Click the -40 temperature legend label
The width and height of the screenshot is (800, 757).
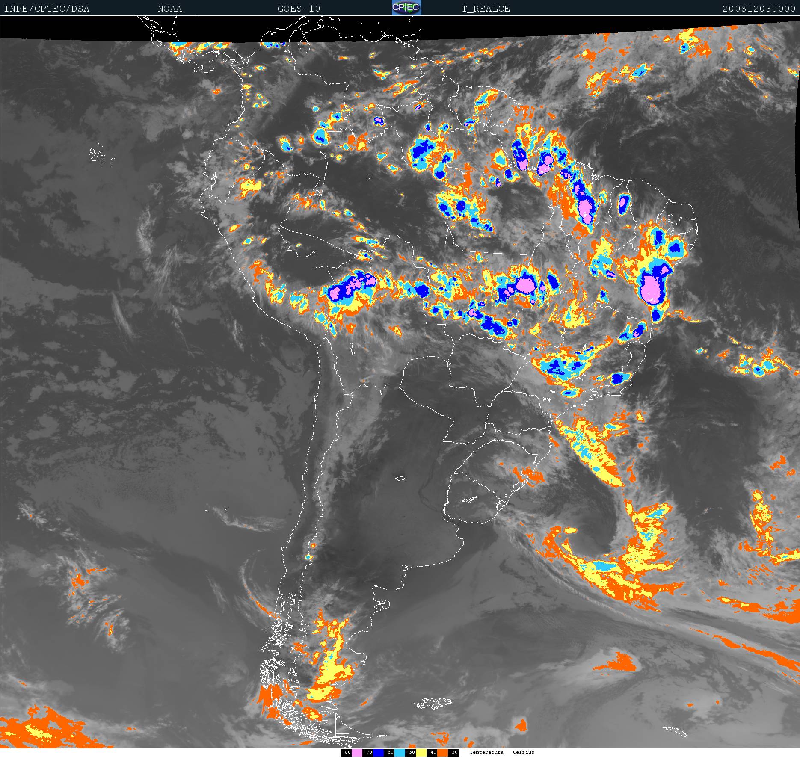point(432,752)
